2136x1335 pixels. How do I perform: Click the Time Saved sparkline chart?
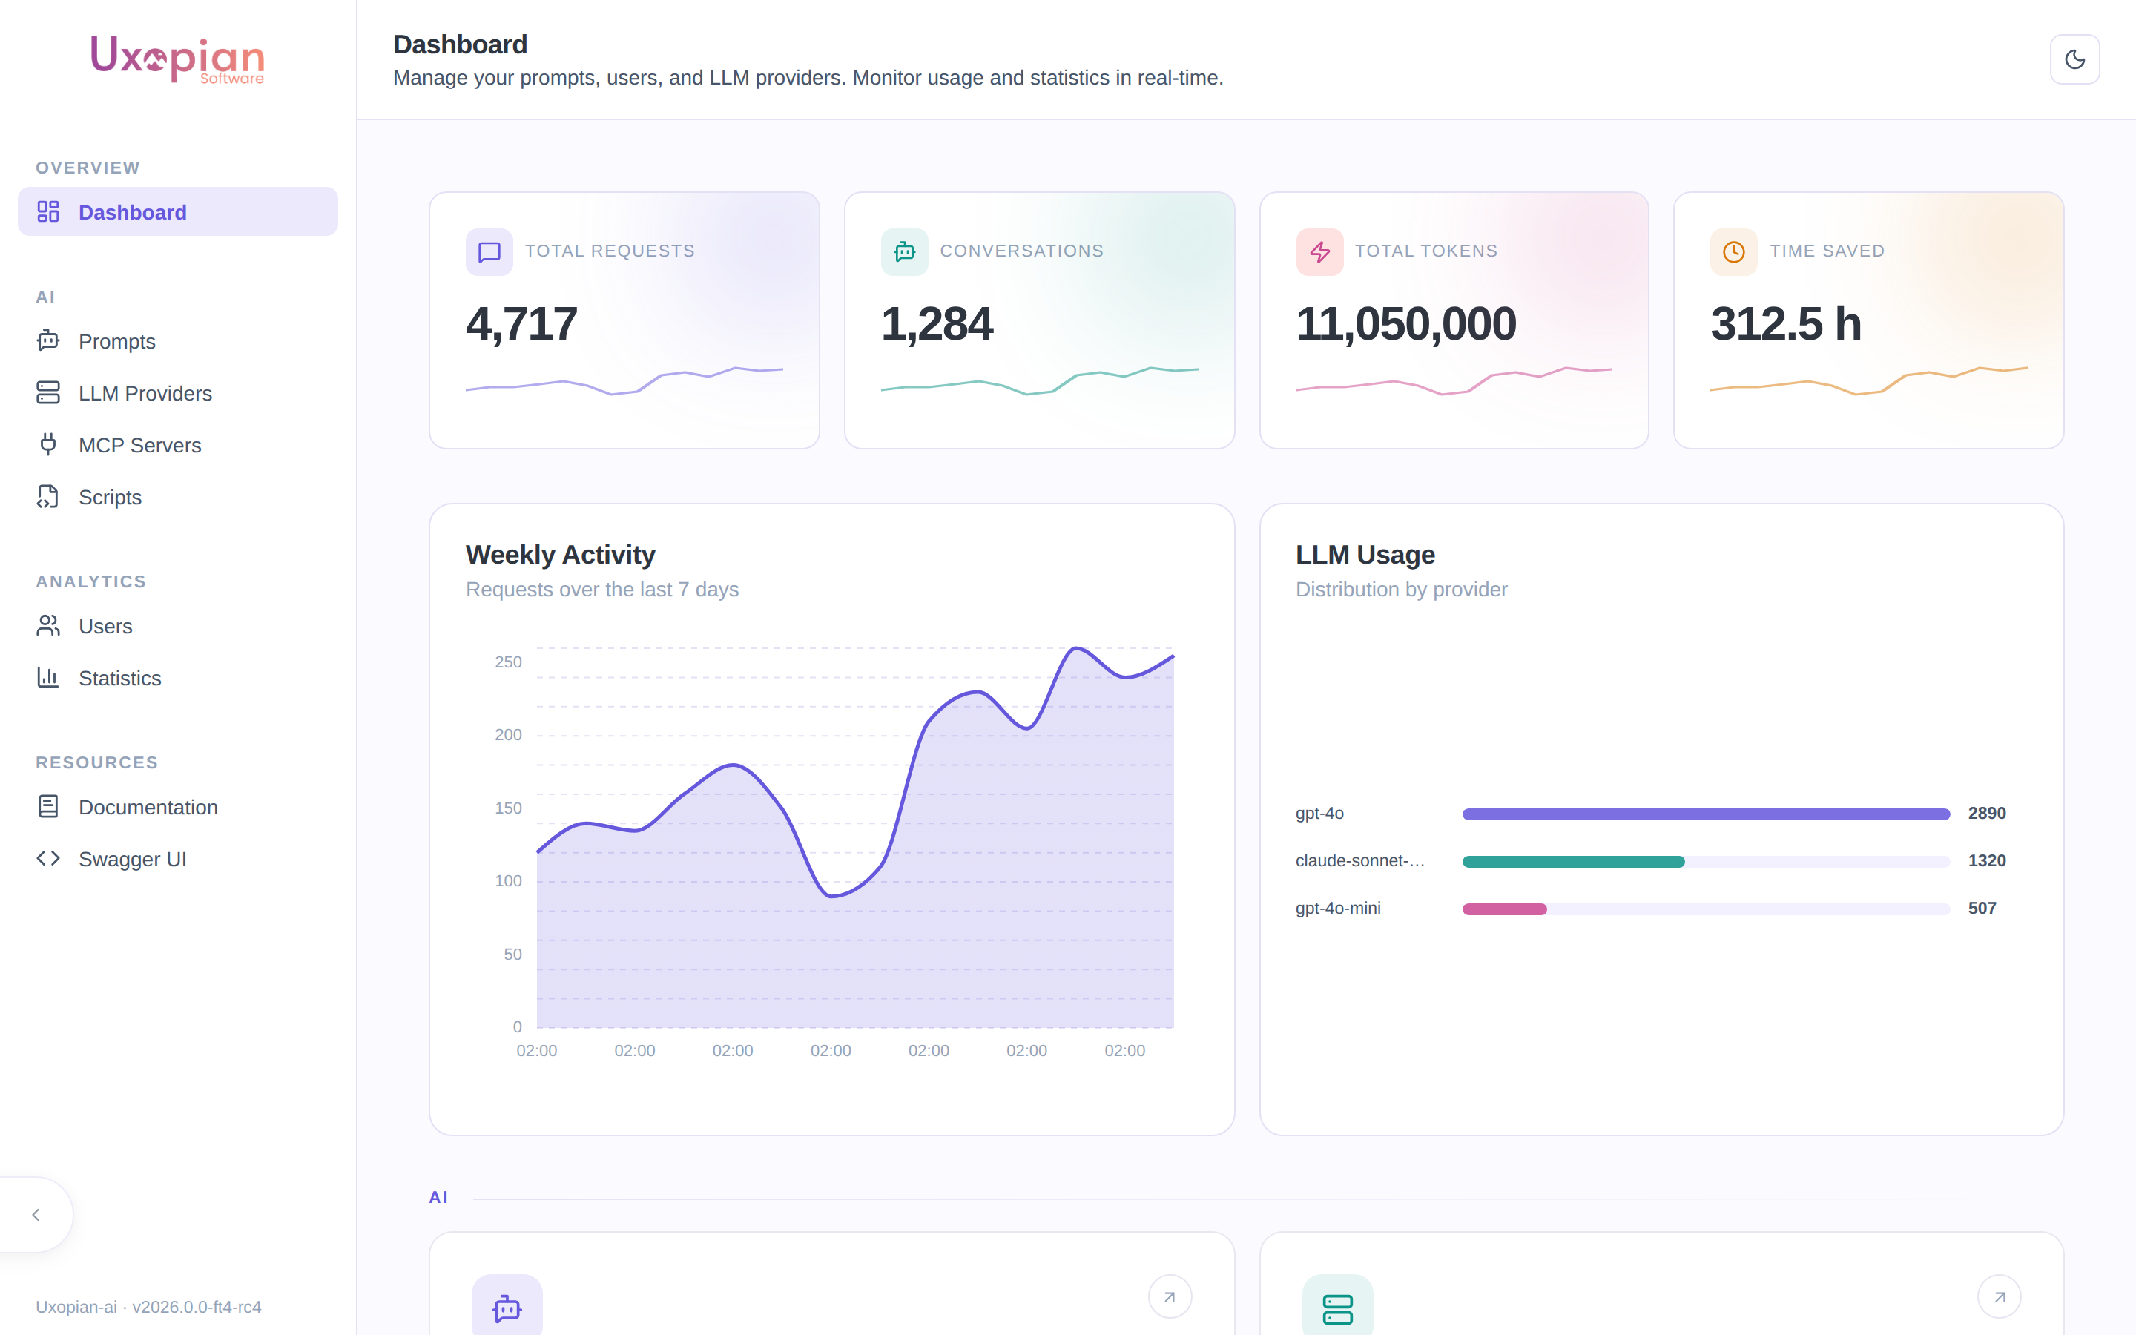1868,380
